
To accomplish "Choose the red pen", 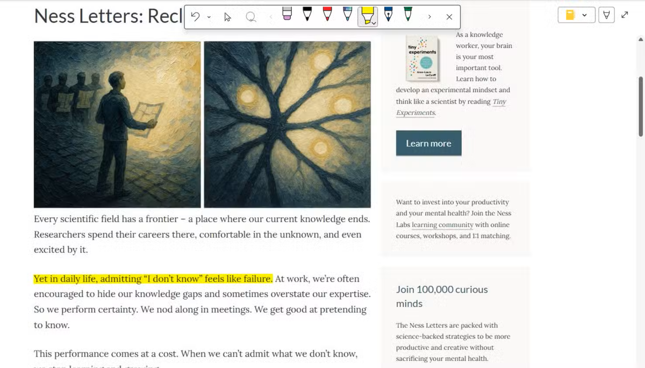I will click(327, 14).
